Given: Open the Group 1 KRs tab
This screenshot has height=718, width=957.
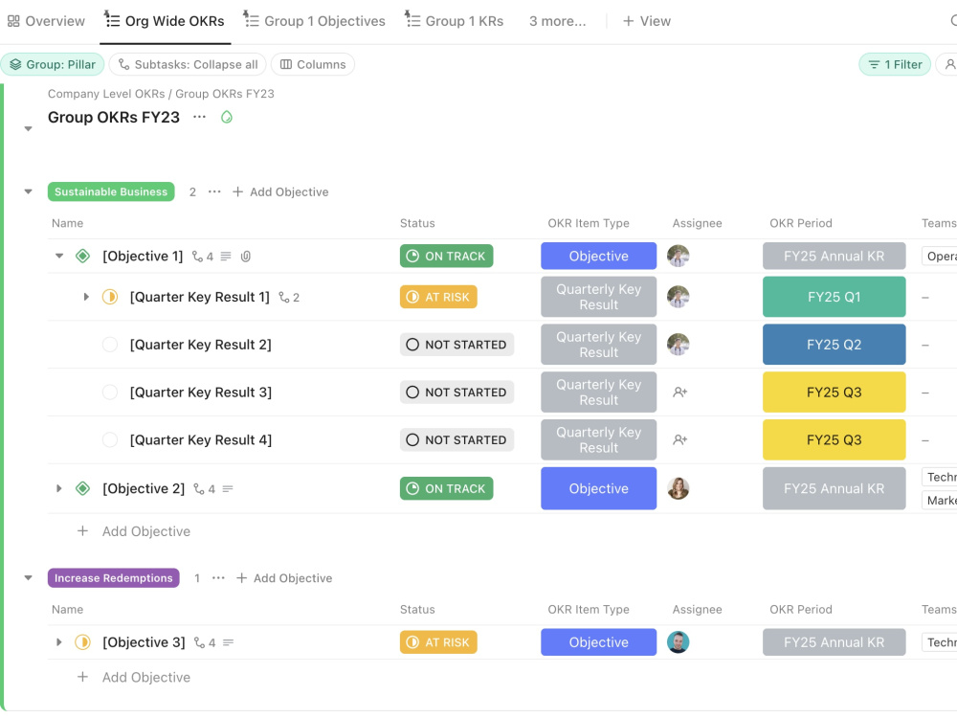Looking at the screenshot, I should [x=454, y=21].
